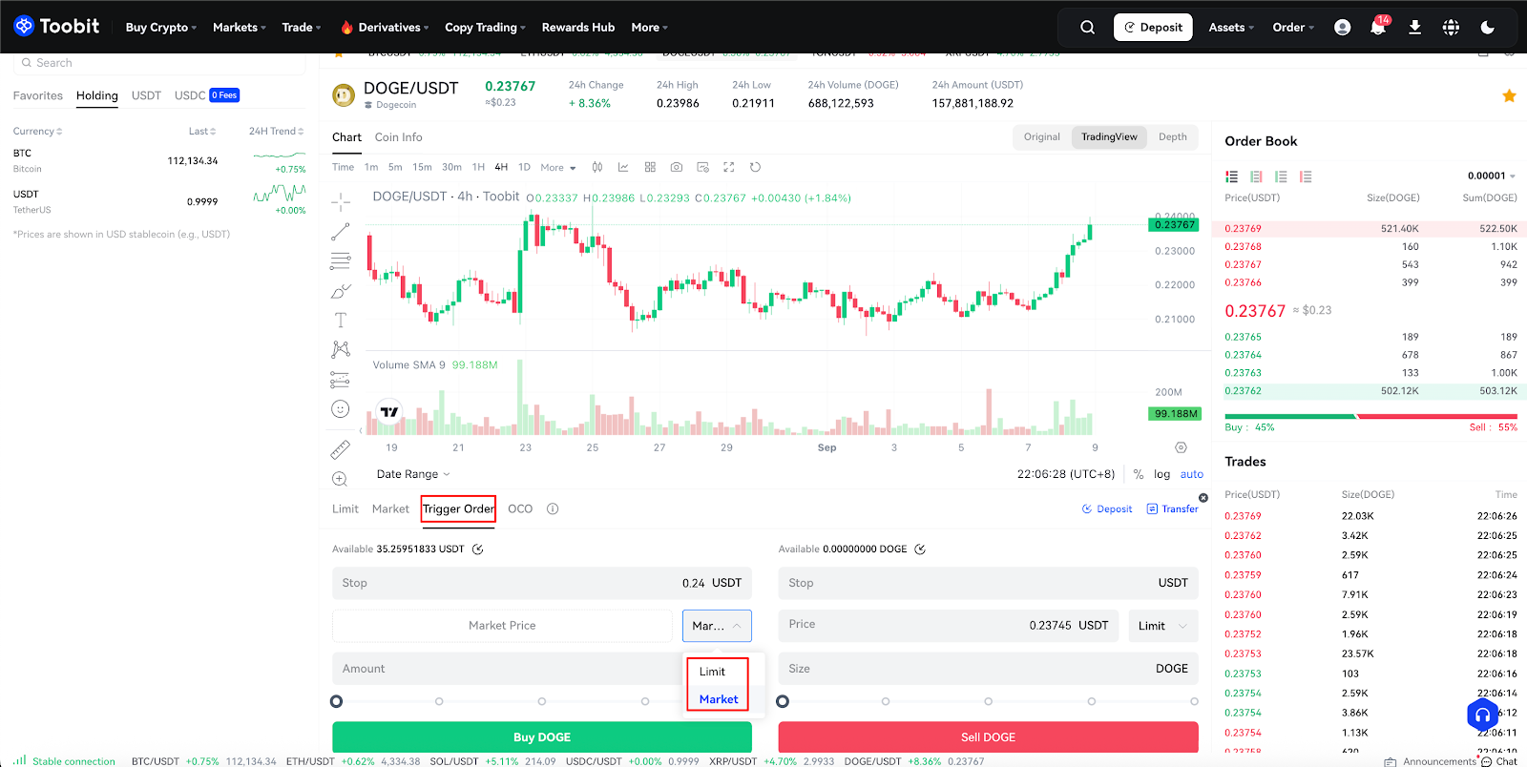The width and height of the screenshot is (1527, 767).
Task: Expand the Buy Crypto menu
Action: coord(161,28)
